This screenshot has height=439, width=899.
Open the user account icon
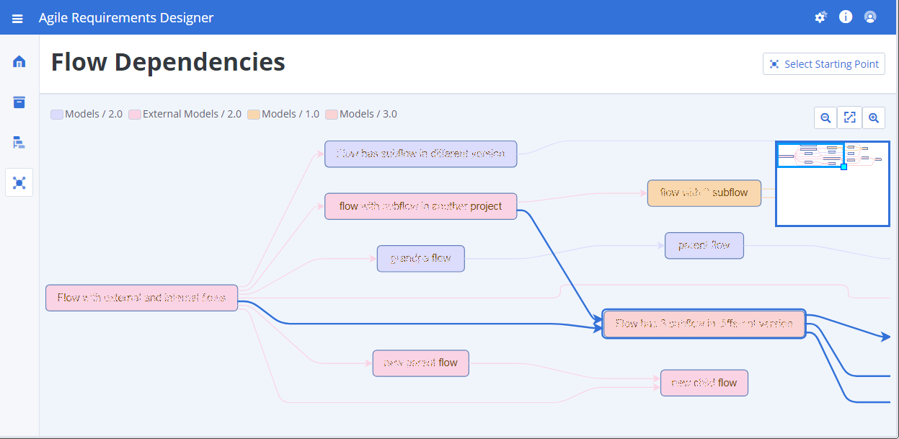870,17
